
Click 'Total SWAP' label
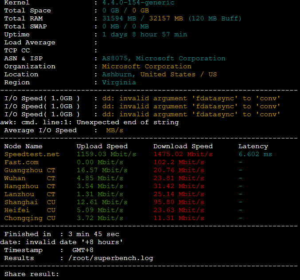click(x=25, y=27)
